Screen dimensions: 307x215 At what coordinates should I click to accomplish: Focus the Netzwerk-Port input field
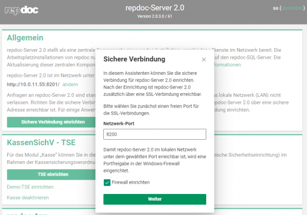click(155, 134)
